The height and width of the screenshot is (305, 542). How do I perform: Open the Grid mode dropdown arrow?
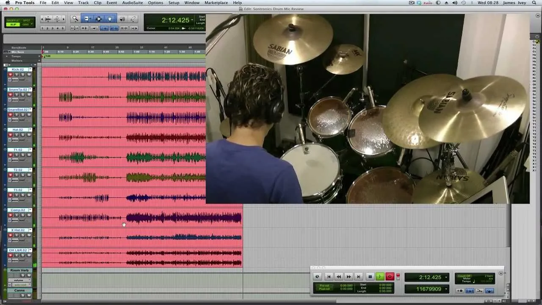[32, 24]
